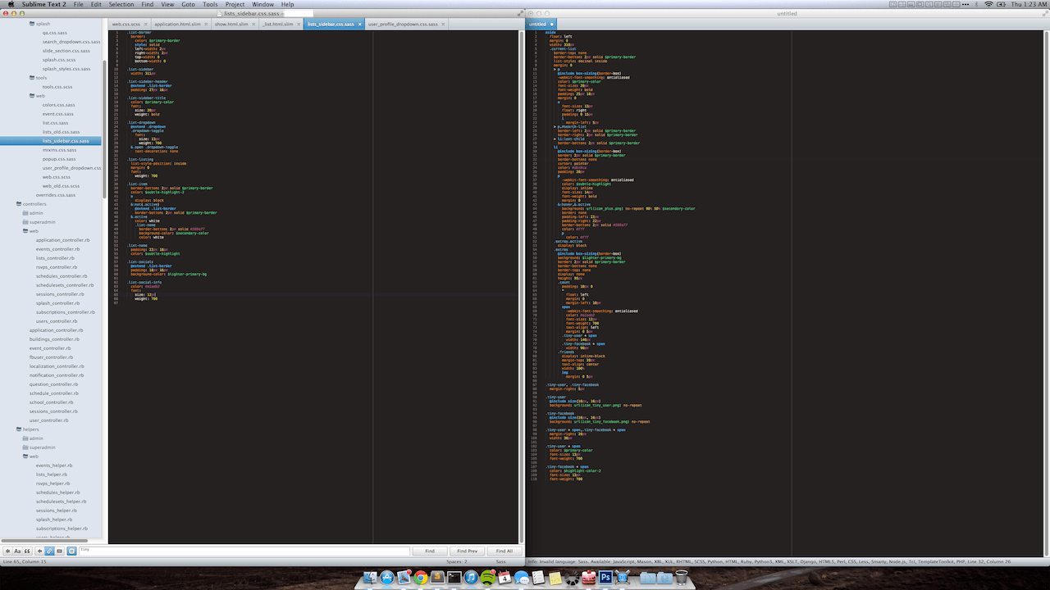
Task: Open the View menu
Action: coord(167,4)
